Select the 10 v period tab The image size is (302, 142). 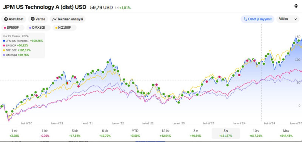(x=256, y=133)
